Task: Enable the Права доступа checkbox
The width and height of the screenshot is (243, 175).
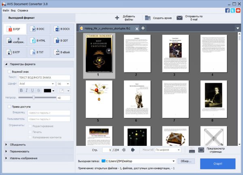Action: tap(9, 107)
